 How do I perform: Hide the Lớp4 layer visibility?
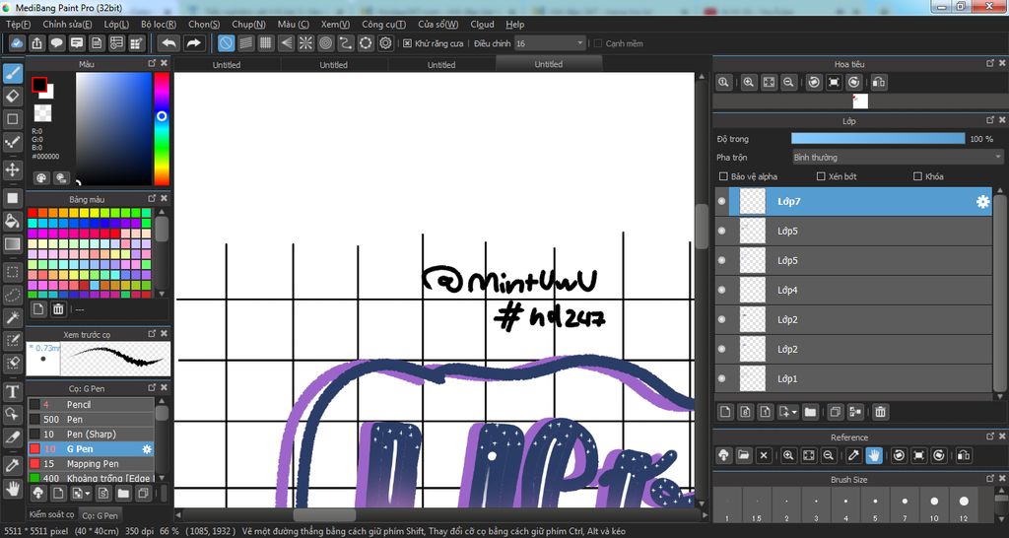[722, 291]
